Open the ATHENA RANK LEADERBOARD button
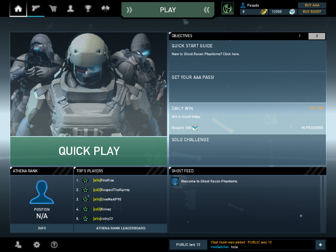 [x=121, y=228]
